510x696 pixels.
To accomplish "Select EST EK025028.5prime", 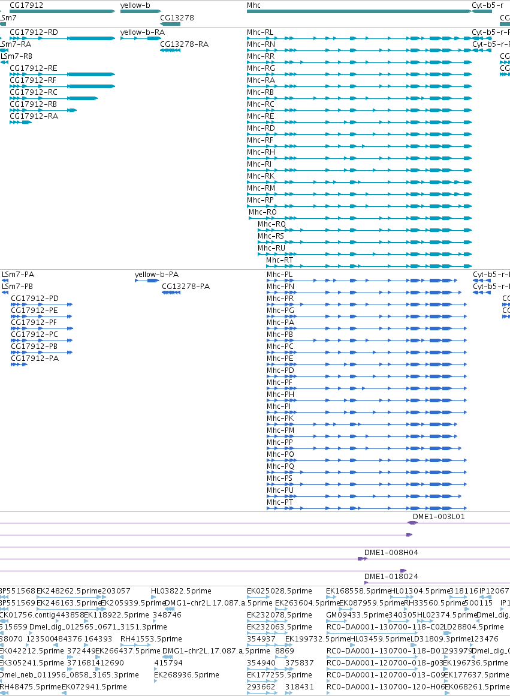I will click(279, 591).
